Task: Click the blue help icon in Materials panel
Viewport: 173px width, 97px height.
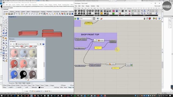Action: click(x=43, y=44)
